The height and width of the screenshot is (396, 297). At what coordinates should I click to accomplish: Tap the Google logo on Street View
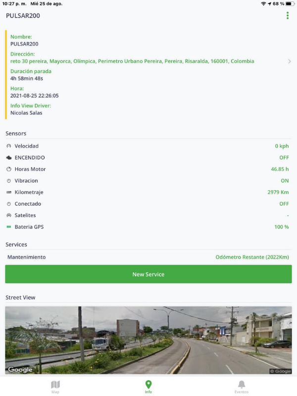[x=20, y=369]
